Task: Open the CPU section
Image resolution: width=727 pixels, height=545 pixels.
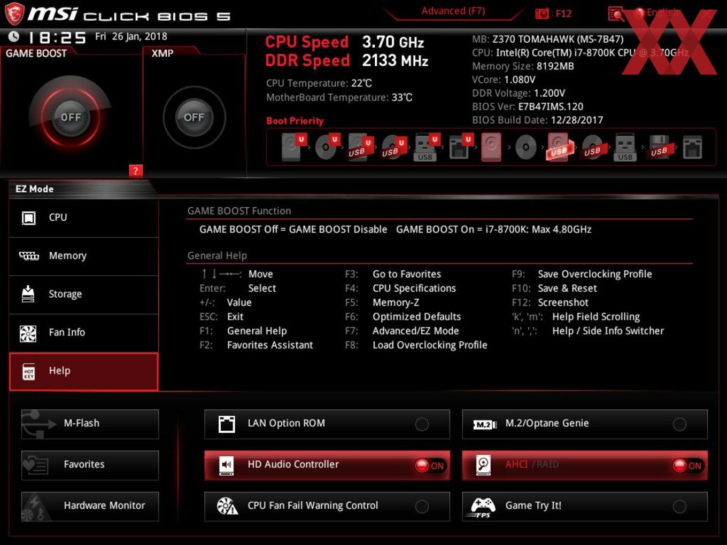Action: tap(84, 218)
